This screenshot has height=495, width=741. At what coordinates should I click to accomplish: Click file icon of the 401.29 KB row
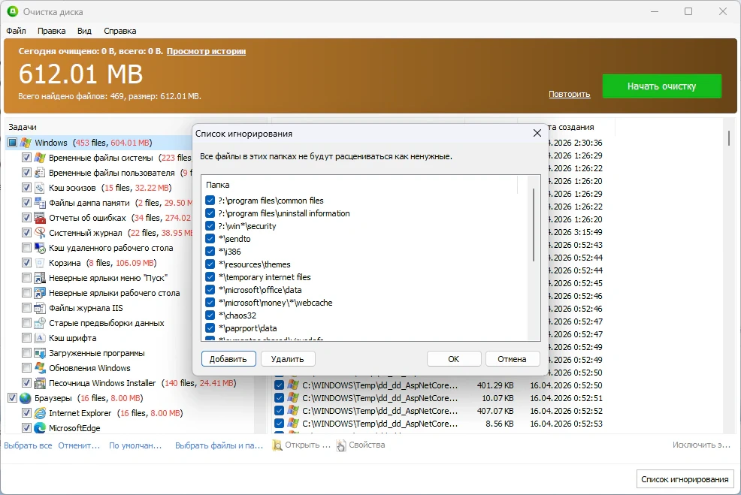293,385
